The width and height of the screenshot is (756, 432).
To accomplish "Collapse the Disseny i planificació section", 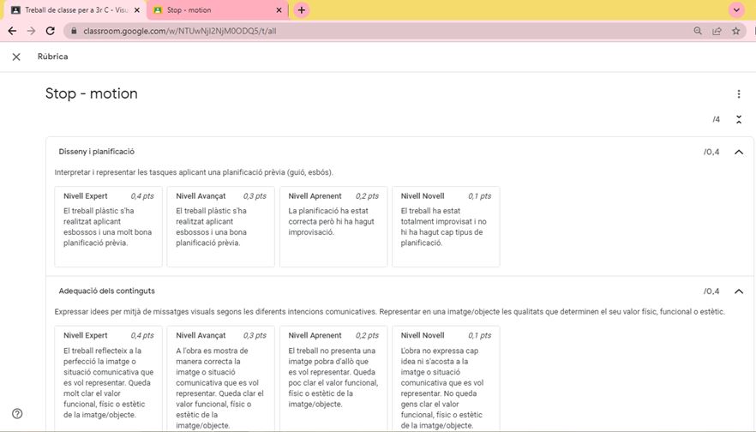I will 739,152.
